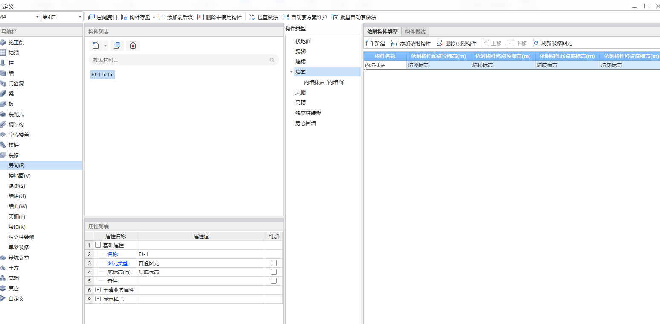Select 内墙抹灰 [内墙面] in the type tree
Viewport: 660px width, 324px height.
(x=324, y=82)
